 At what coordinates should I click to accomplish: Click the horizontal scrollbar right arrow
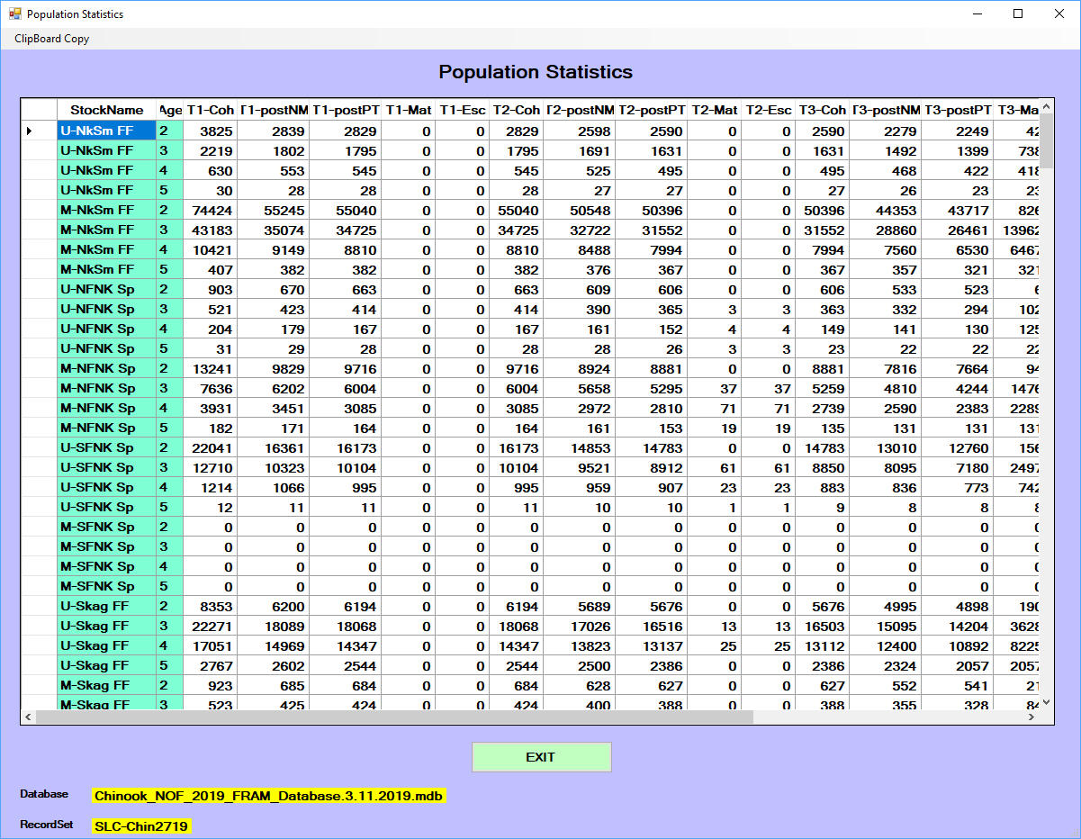[1031, 717]
